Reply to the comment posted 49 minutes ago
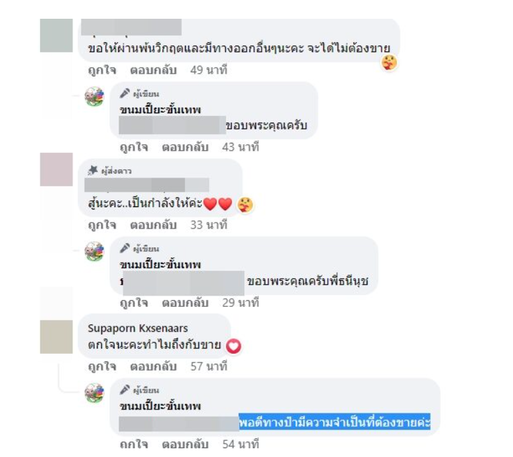513x457 pixels. [154, 70]
